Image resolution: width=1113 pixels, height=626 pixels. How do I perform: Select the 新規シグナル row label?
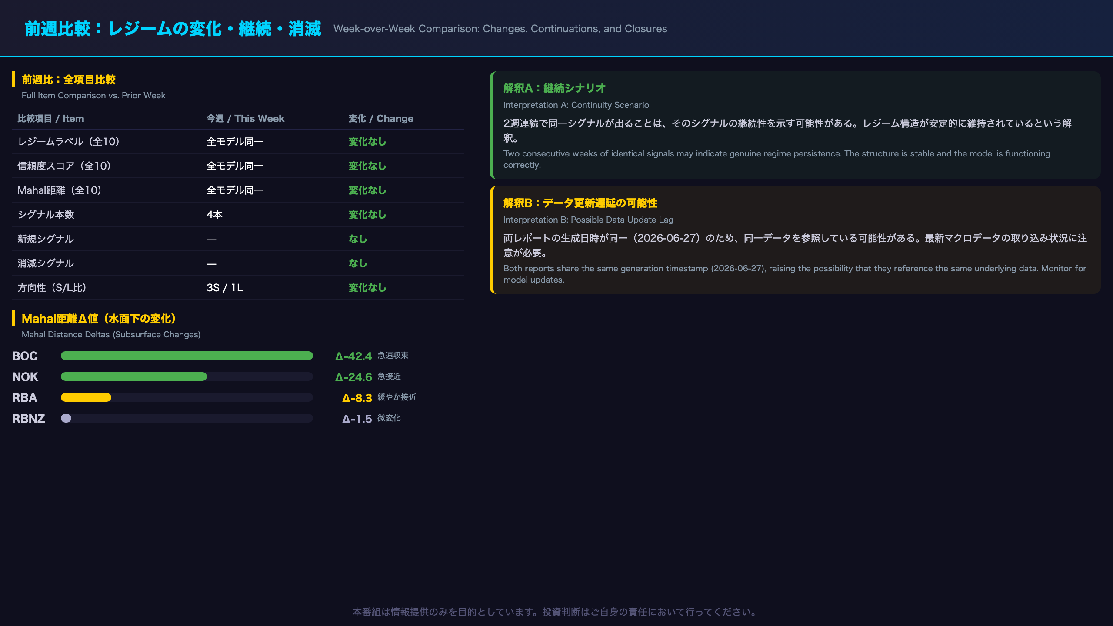point(46,239)
